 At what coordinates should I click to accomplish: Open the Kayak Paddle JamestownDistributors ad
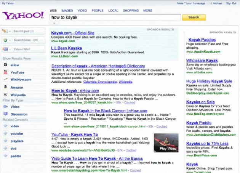(x=199, y=123)
